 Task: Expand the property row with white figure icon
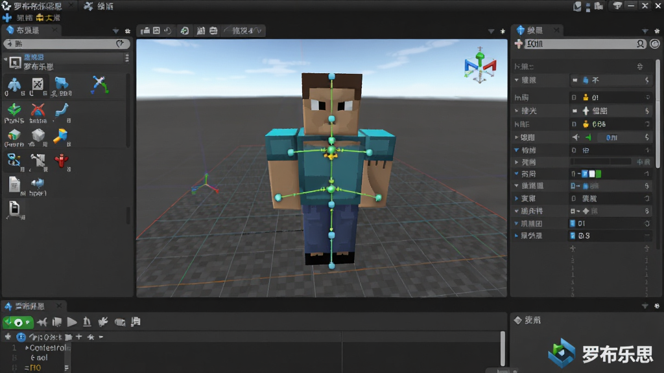(x=517, y=111)
